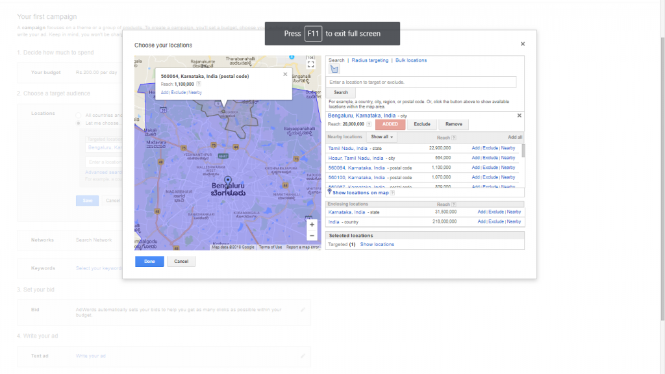
Task: Click Add all nearby locations
Action: [x=515, y=138]
